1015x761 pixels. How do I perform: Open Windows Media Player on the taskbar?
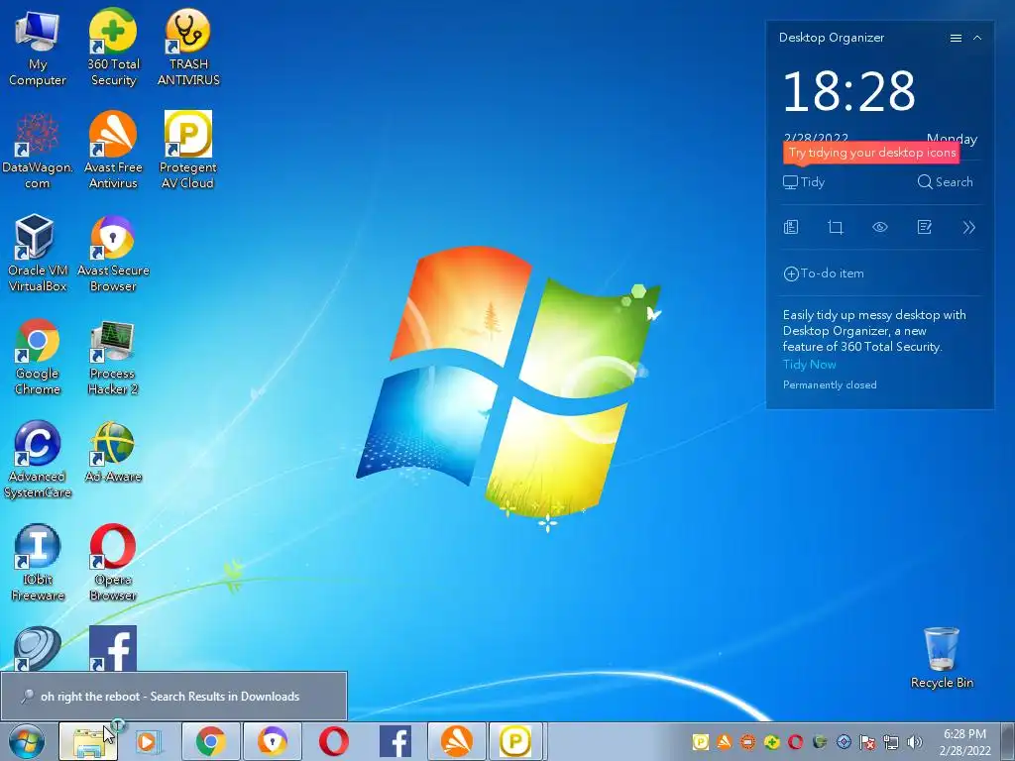click(149, 741)
